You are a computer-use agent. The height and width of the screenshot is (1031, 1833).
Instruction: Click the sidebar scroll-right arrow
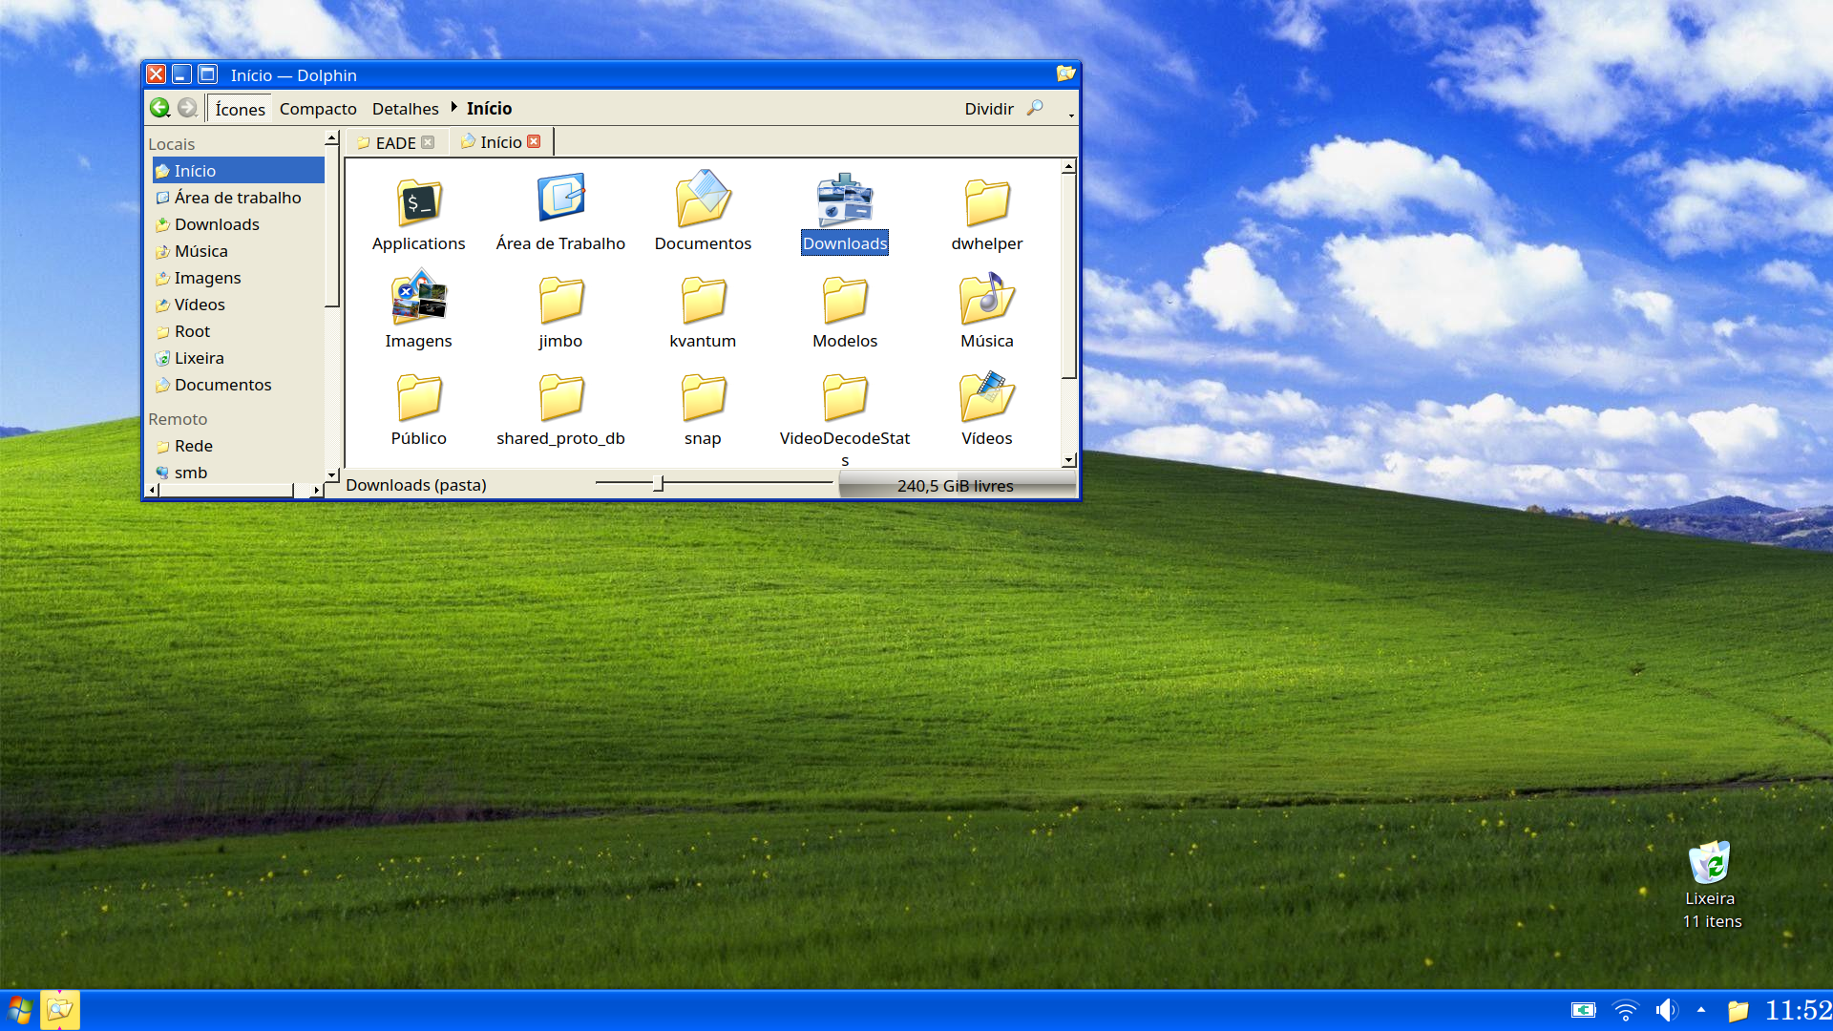(316, 491)
